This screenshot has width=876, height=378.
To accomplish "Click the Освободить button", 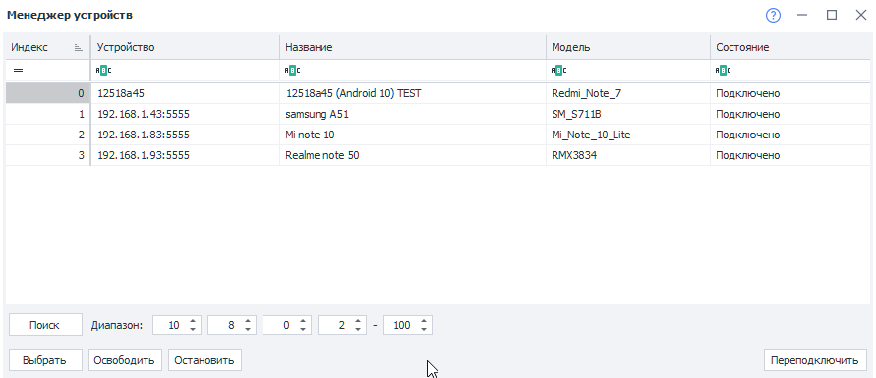I will tap(125, 360).
